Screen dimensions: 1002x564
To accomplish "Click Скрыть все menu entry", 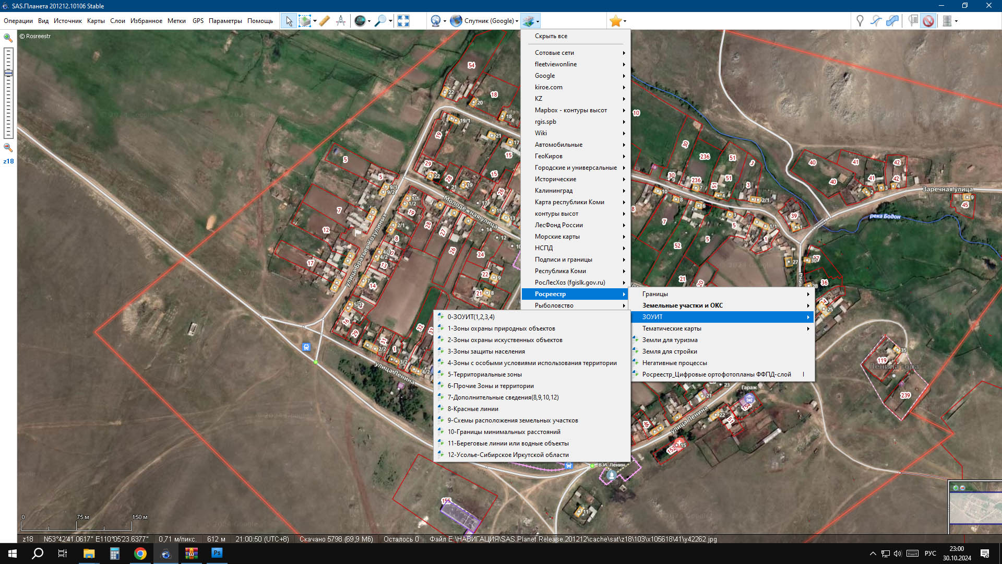I will (551, 36).
